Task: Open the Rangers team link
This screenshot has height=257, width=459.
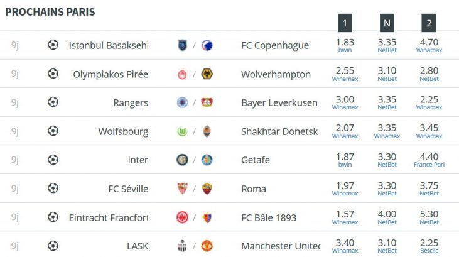Action: pyautogui.click(x=131, y=103)
